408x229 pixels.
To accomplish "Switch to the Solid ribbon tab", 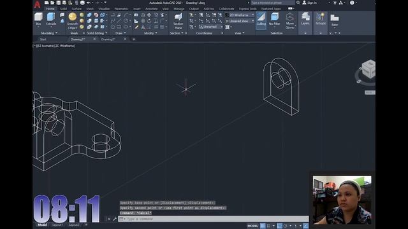I will 63,9.
